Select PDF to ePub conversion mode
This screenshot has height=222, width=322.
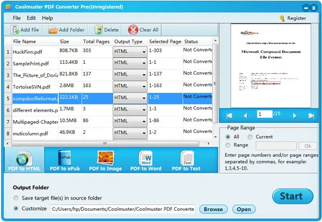click(x=63, y=160)
